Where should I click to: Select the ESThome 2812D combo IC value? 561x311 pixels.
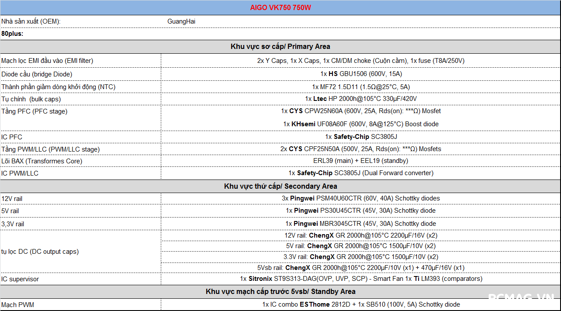[361, 304]
